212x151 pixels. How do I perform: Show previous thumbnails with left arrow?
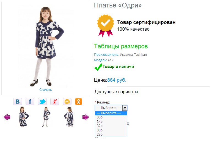(7, 117)
